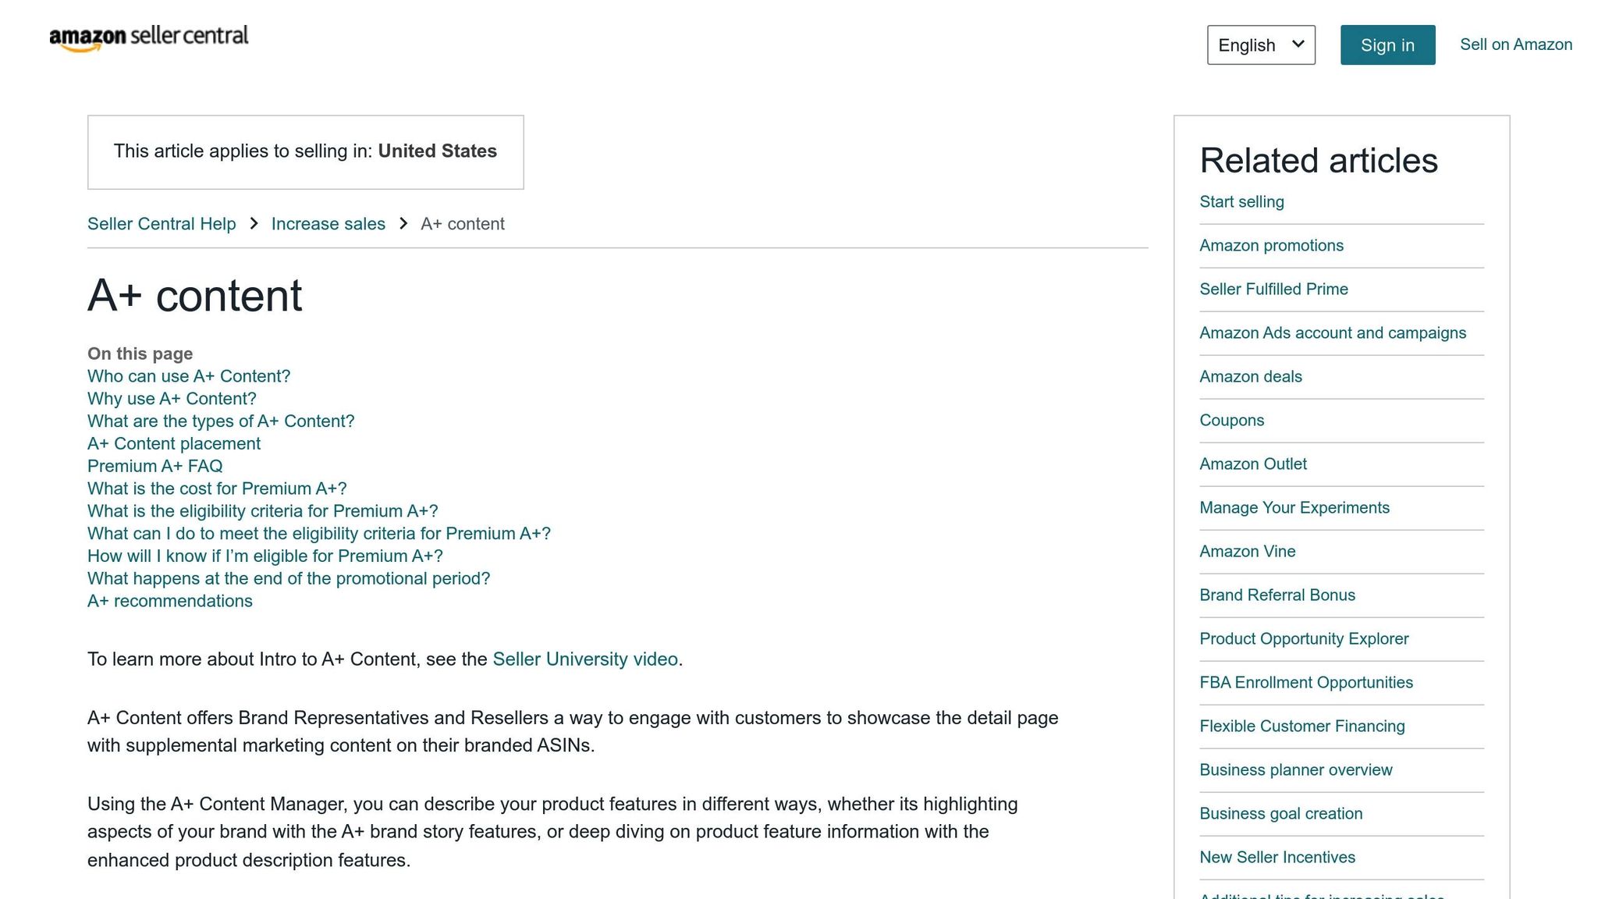This screenshot has width=1598, height=899.
Task: Open Brand Referral Bonus article
Action: (x=1277, y=595)
